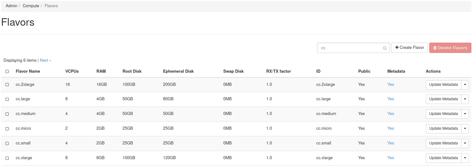Sort by the VCPUs column header
This screenshot has height=167, width=473.
click(x=72, y=71)
